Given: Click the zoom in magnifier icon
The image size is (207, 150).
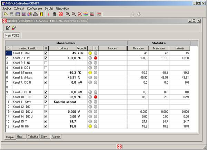Looking at the screenshot, I should tap(68, 14).
